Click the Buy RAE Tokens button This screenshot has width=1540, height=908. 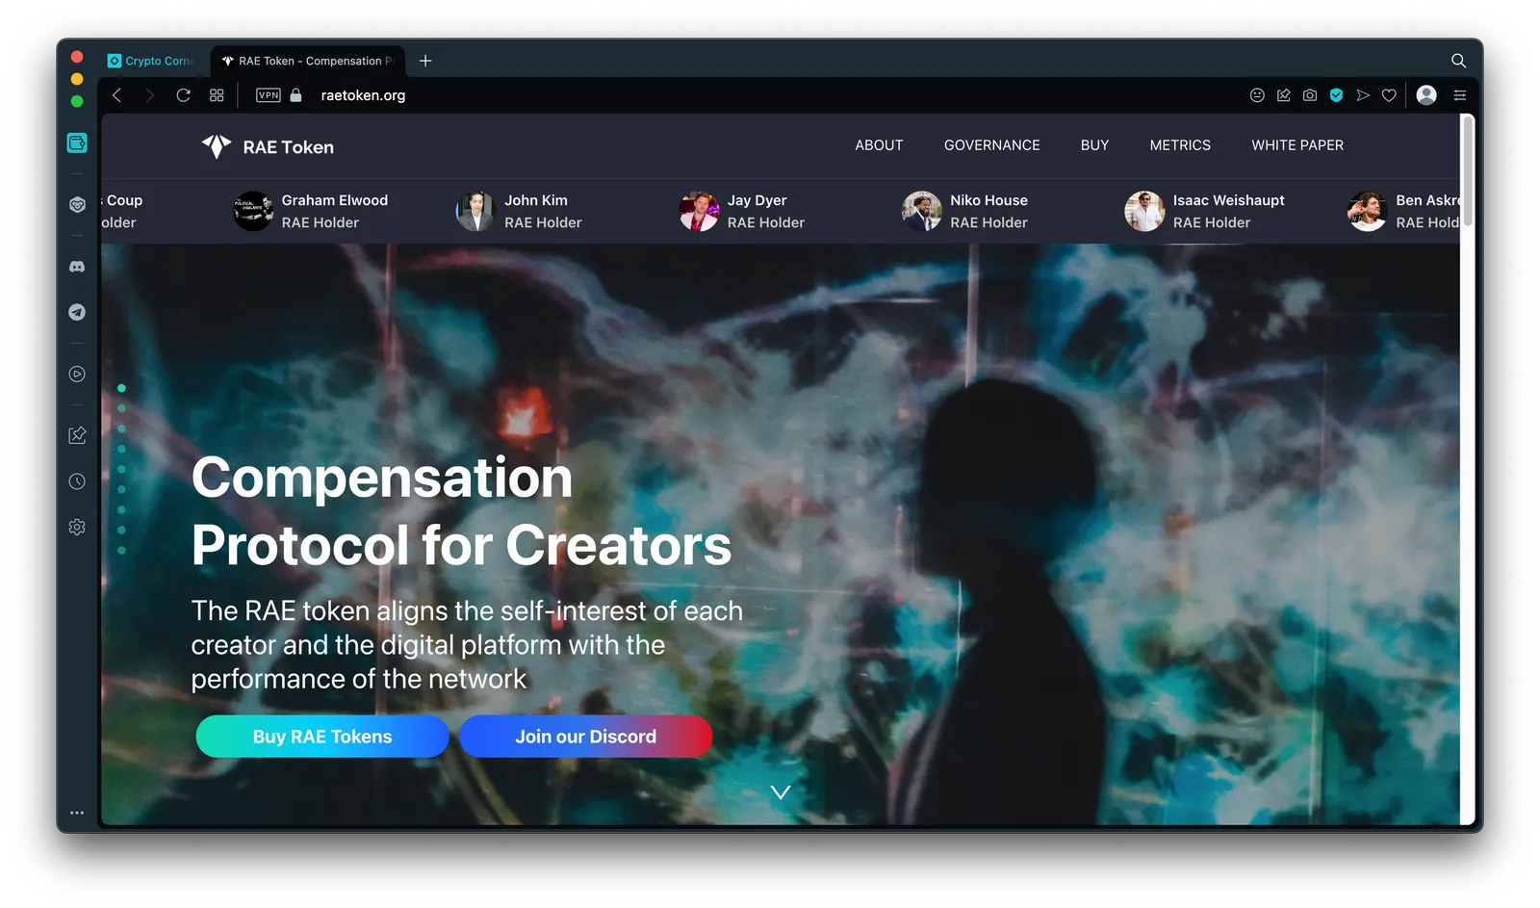(322, 737)
